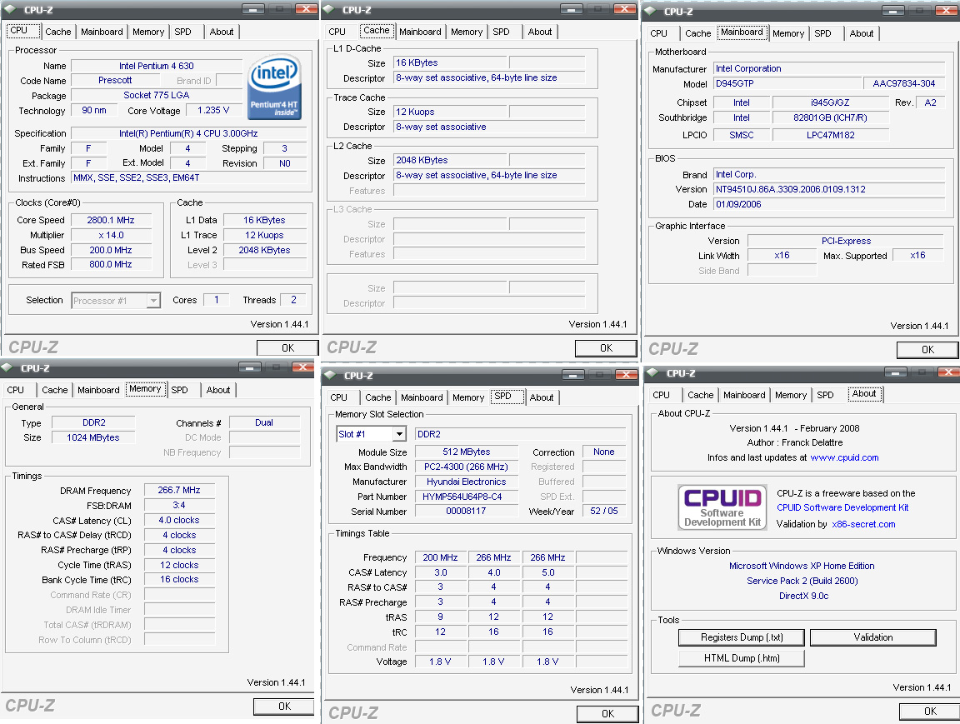
Task: Click the CPU-Z title icon of the Memory Timings window
Action: [x=7, y=367]
